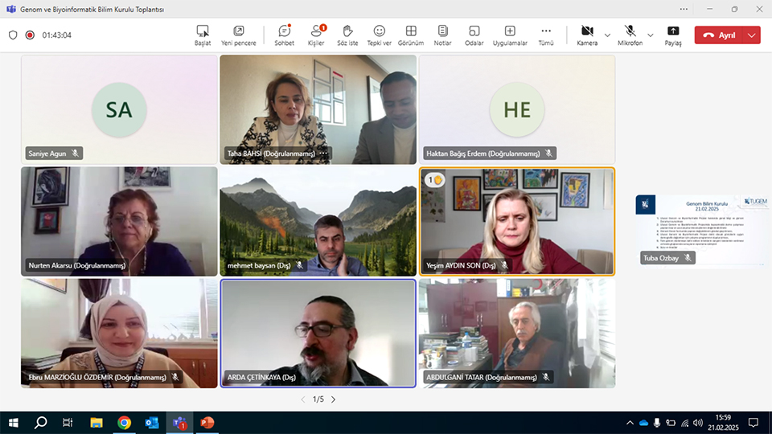This screenshot has width=772, height=434.
Task: Open Uygulamalar apps menu
Action: [x=510, y=35]
